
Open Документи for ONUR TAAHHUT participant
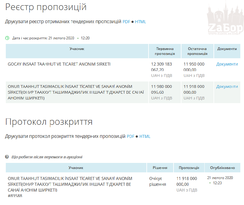tap(227, 86)
